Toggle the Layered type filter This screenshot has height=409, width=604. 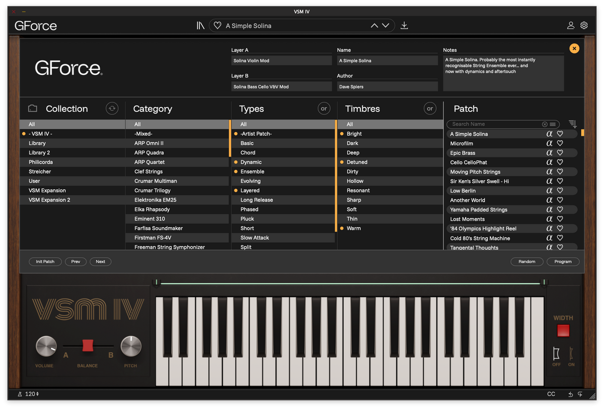[x=283, y=190]
